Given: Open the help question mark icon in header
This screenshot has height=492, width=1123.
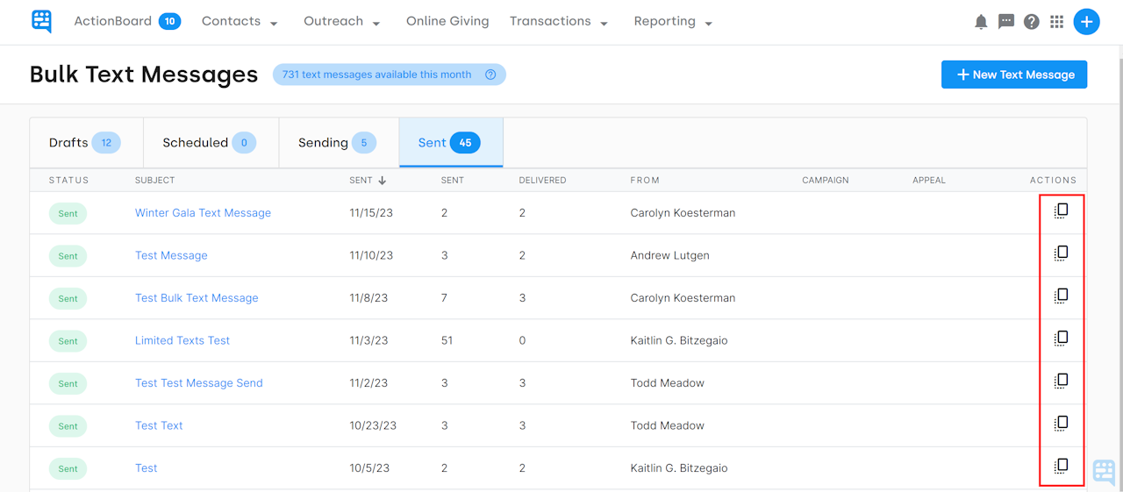Looking at the screenshot, I should tap(1032, 22).
